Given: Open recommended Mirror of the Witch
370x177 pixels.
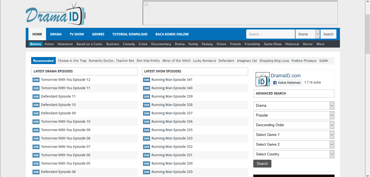Looking at the screenshot, I should pyautogui.click(x=177, y=61).
